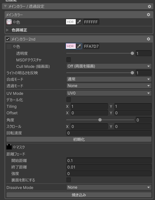
Task: Click the スクロール X field
Action: tap(89, 126)
